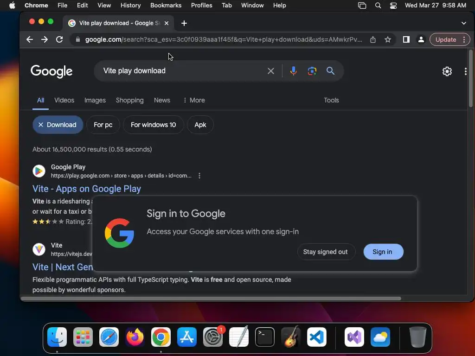Viewport: 475px width, 356px height.
Task: Switch to the News results tab
Action: point(162,100)
